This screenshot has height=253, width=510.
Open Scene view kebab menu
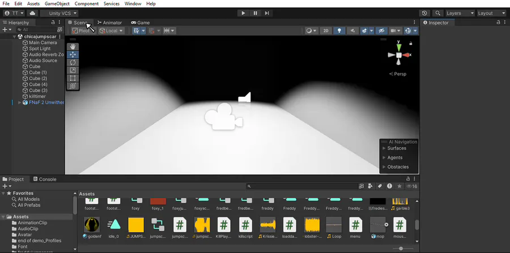414,22
